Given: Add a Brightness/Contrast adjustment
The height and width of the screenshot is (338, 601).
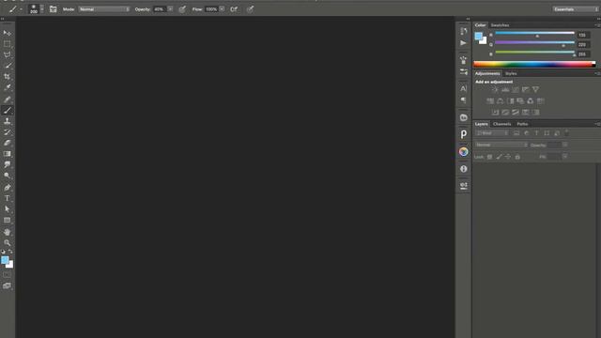Looking at the screenshot, I should pos(495,90).
